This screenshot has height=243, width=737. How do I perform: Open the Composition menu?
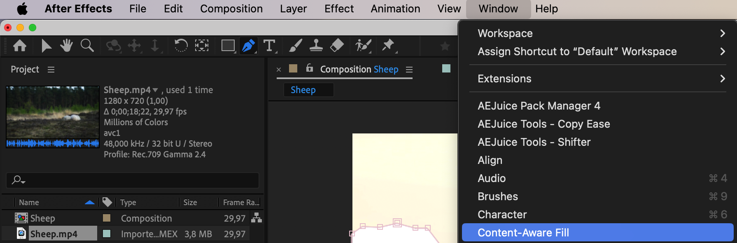231,9
